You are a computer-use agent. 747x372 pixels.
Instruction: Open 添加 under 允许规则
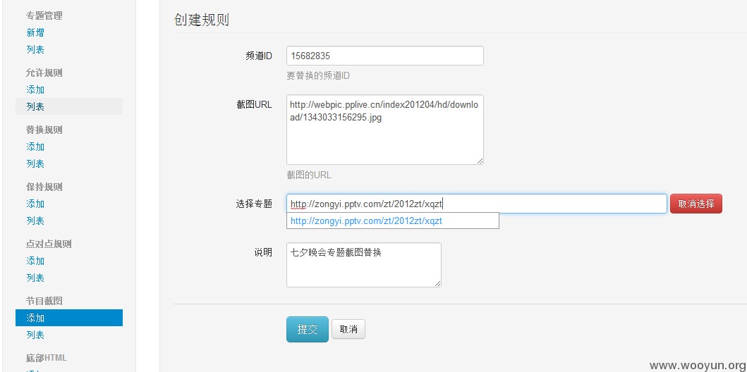35,90
